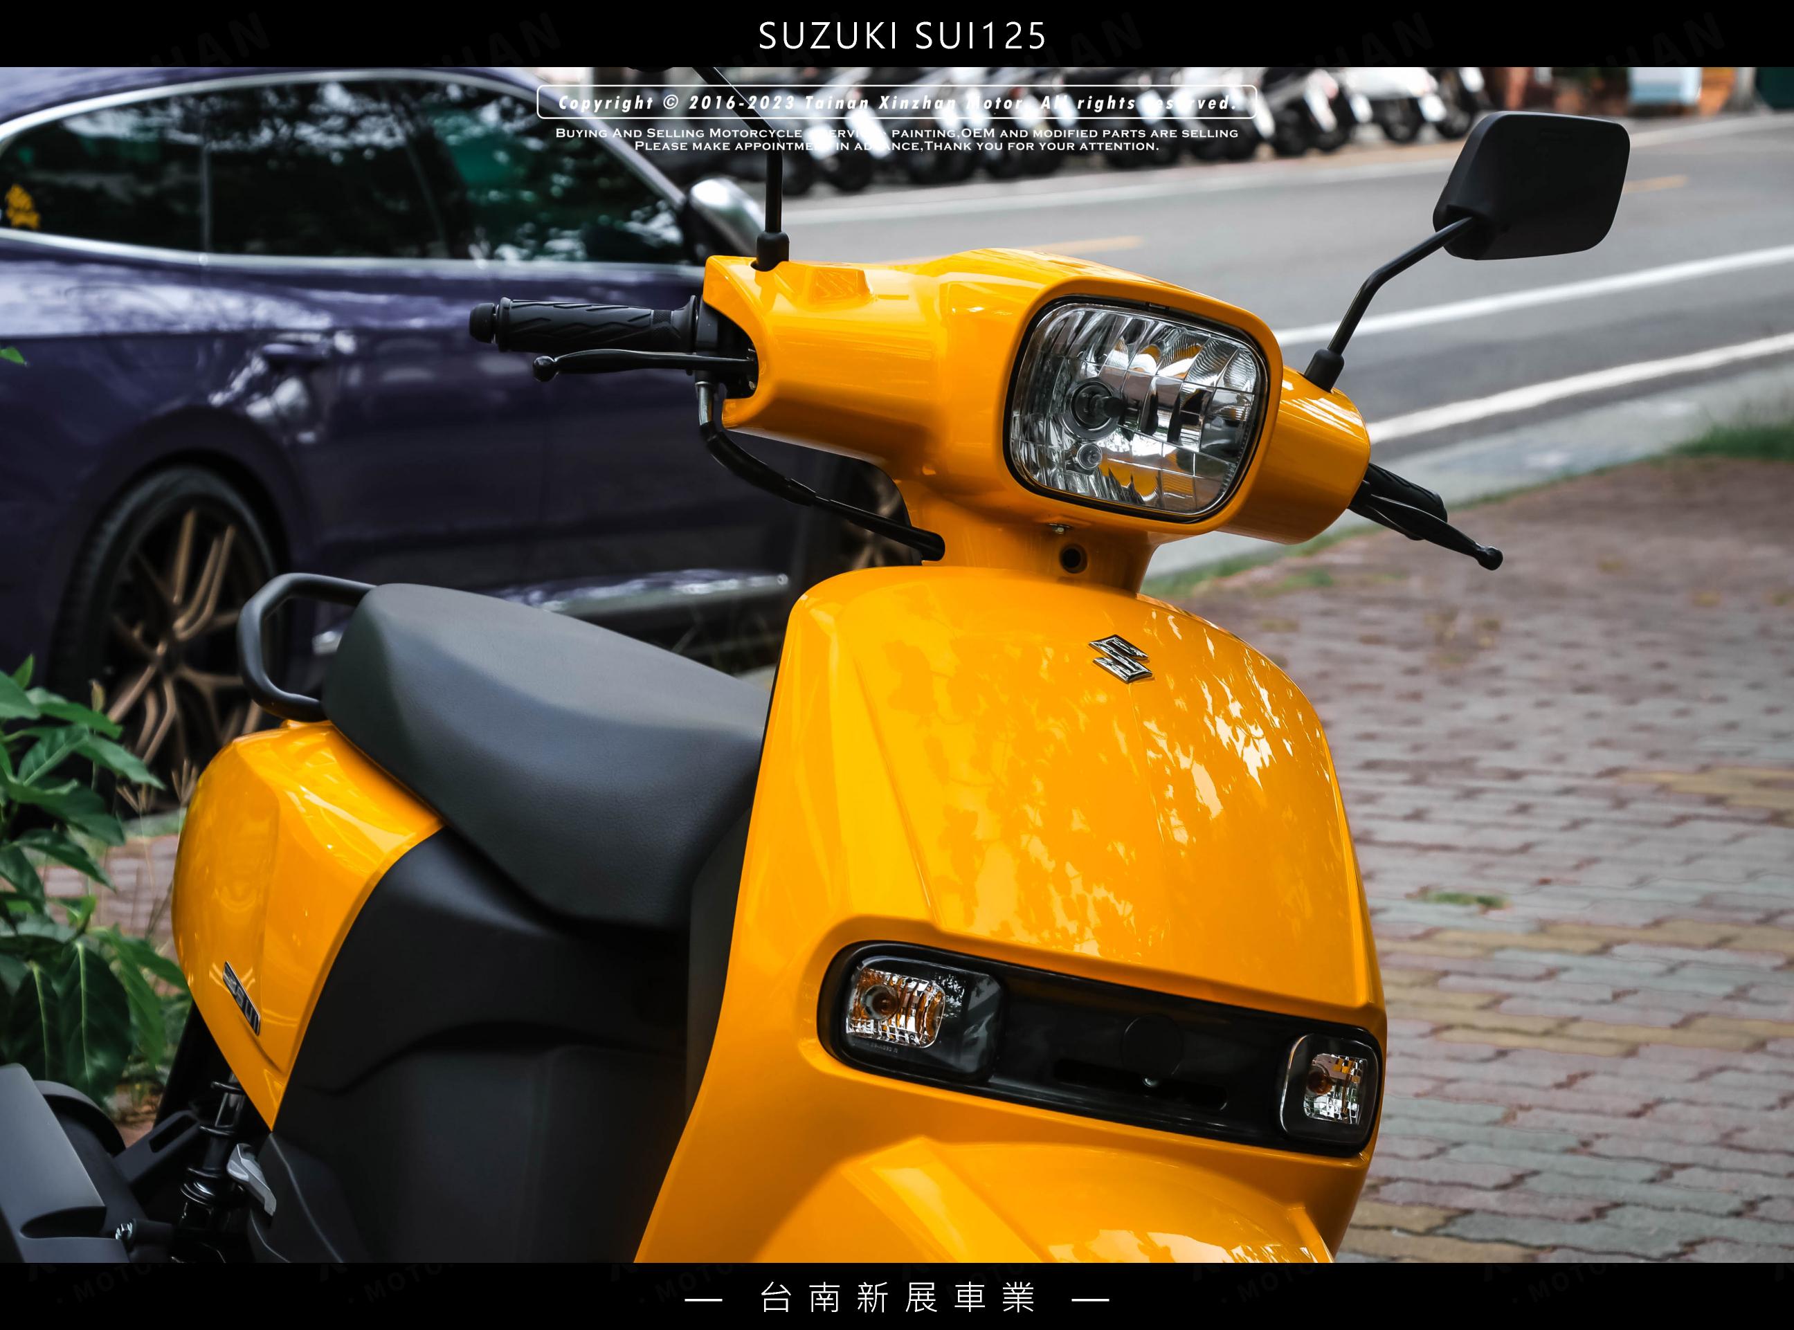Click the black rearview mirror on right

(x=1532, y=185)
